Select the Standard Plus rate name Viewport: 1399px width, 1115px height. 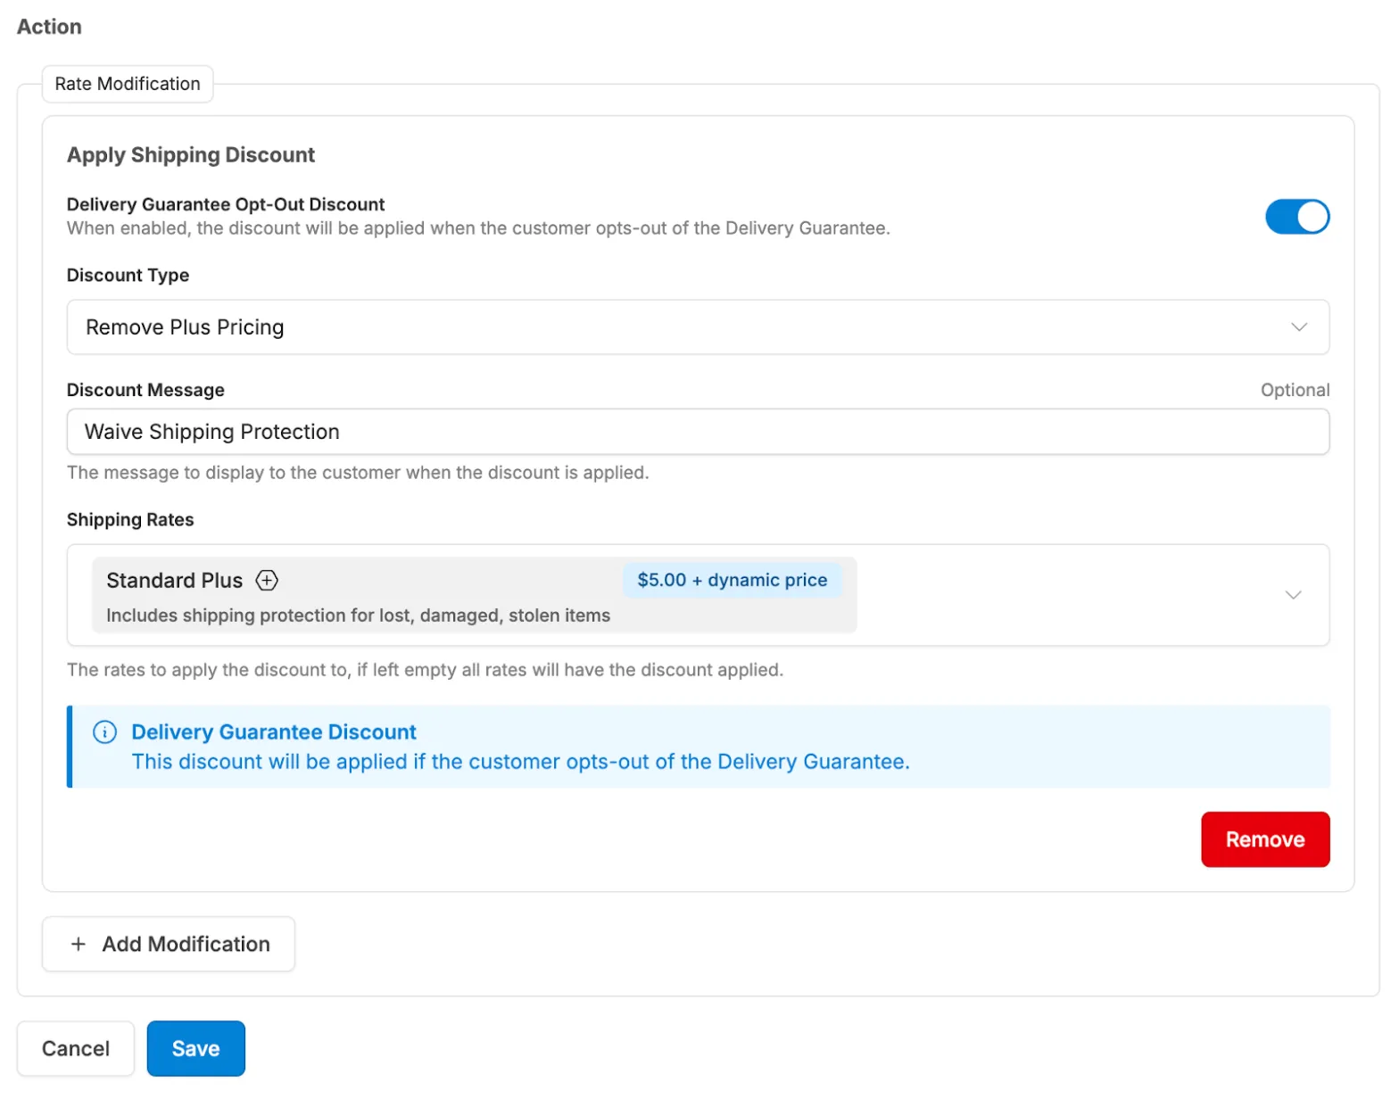[174, 581]
